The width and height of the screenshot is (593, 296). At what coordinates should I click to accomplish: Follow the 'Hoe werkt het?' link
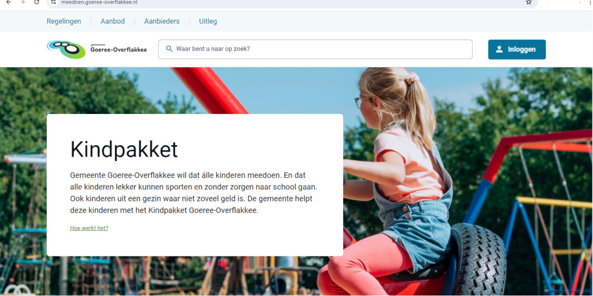(89, 228)
